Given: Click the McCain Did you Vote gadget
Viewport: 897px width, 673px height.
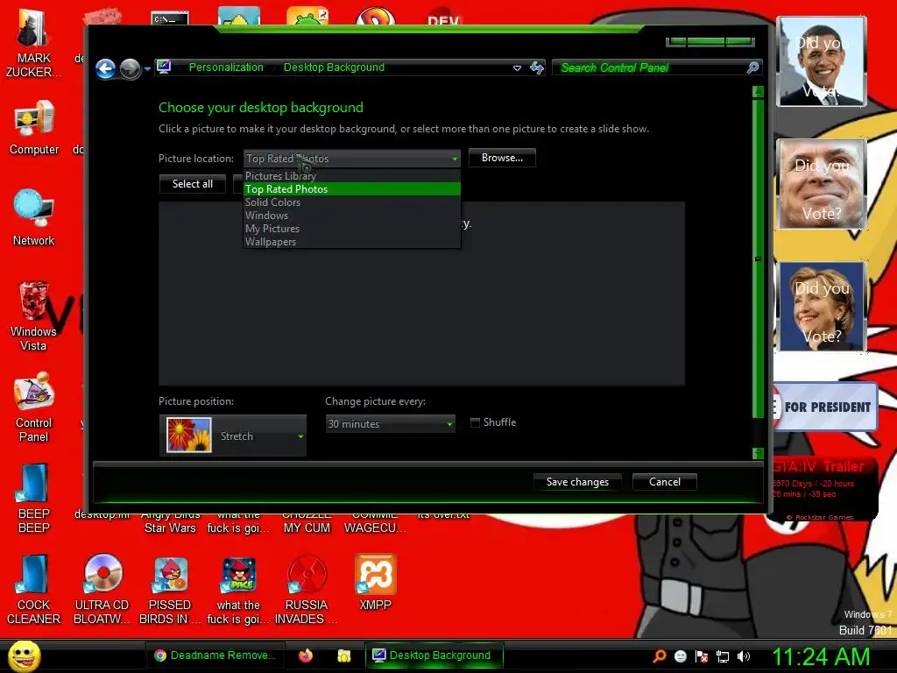Looking at the screenshot, I should [x=822, y=184].
